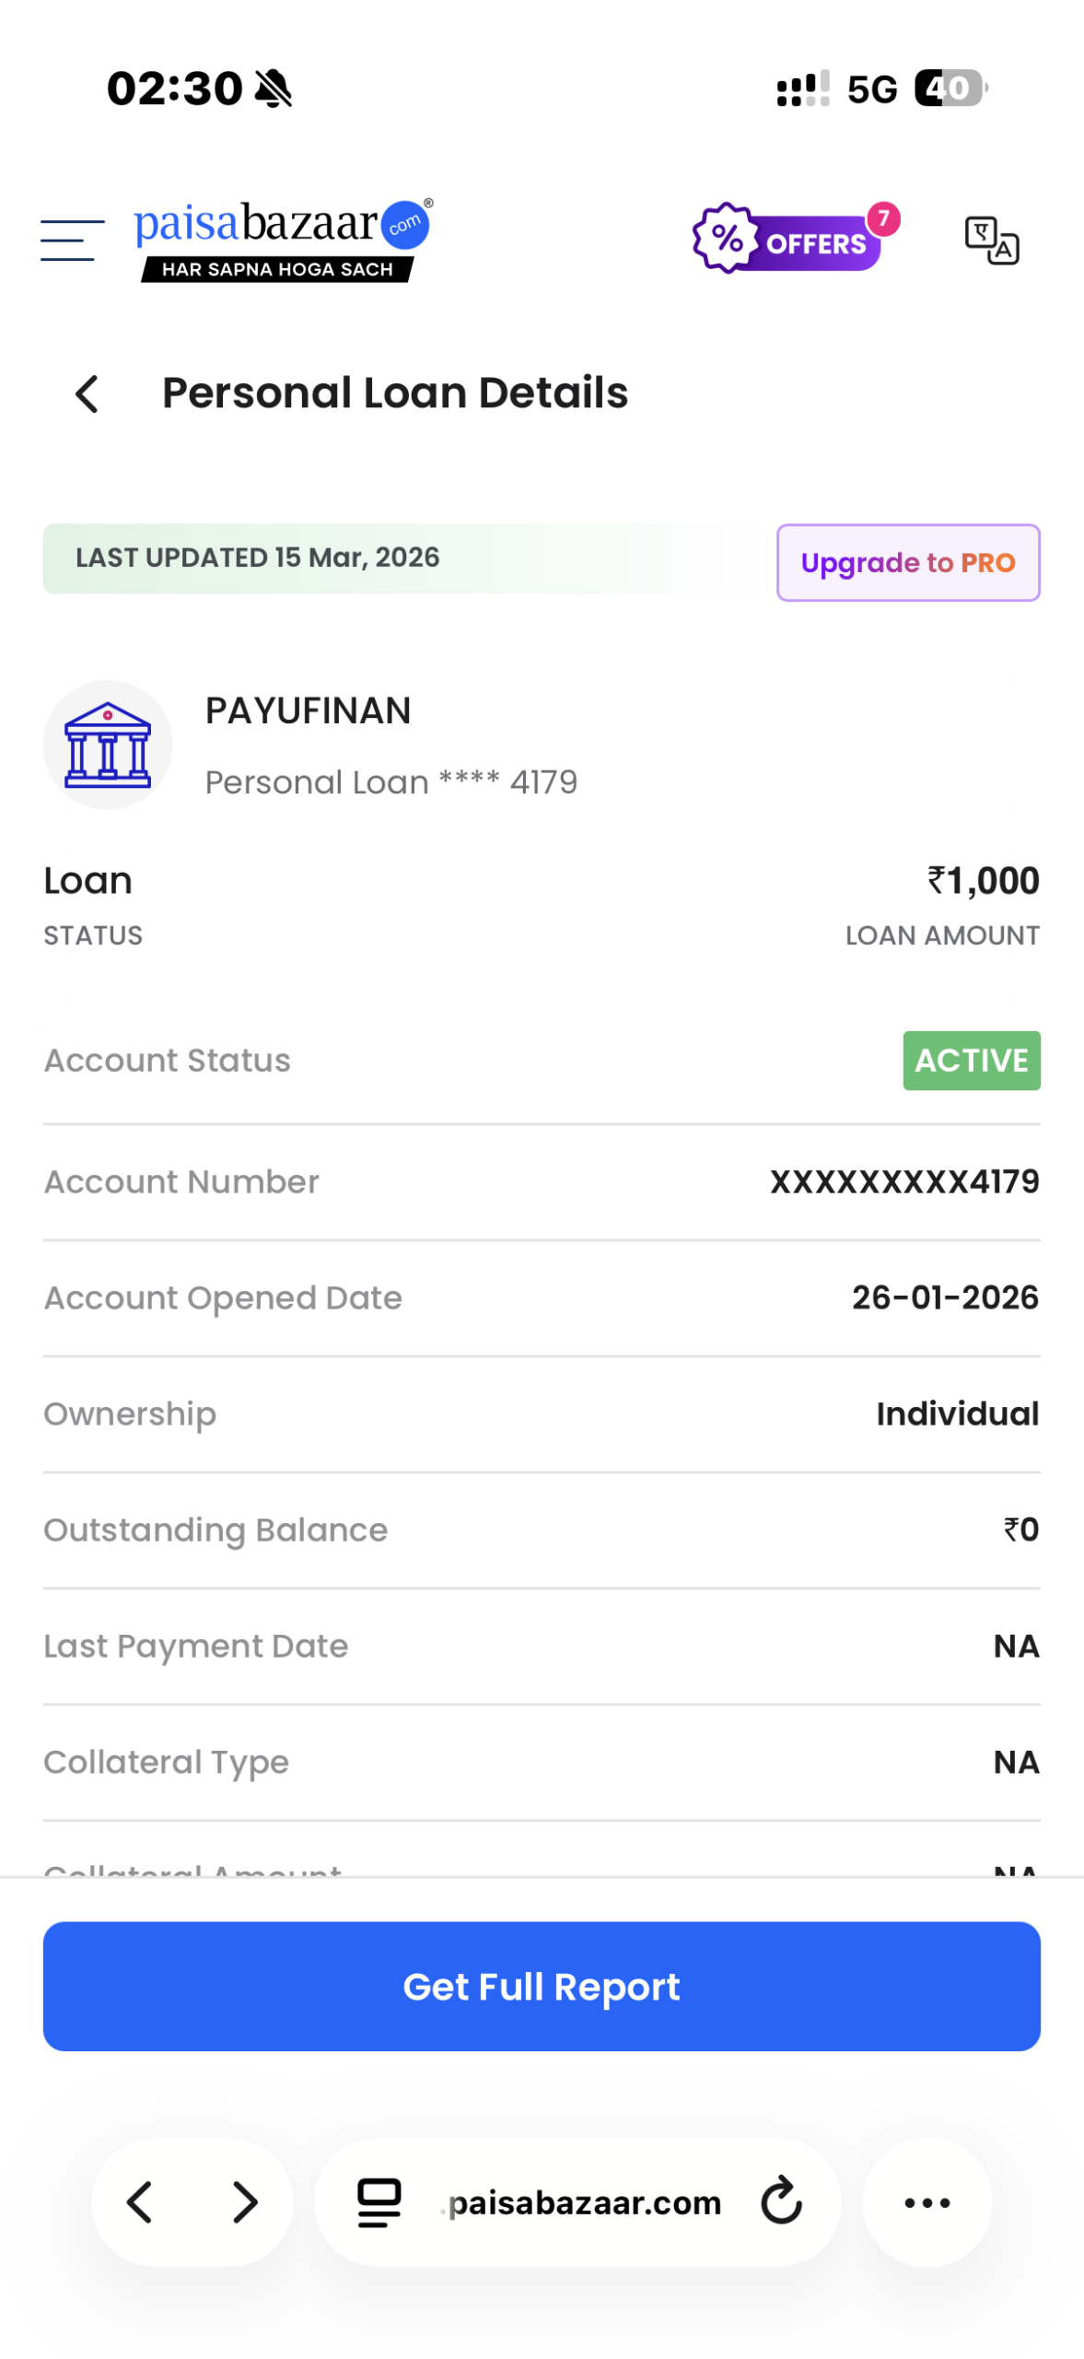This screenshot has height=2359, width=1084.
Task: Open the hamburger navigation menu
Action: (x=72, y=241)
